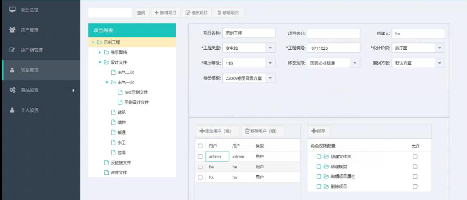The width and height of the screenshot is (467, 200).
Task: Click the 查询 button
Action: point(141,13)
